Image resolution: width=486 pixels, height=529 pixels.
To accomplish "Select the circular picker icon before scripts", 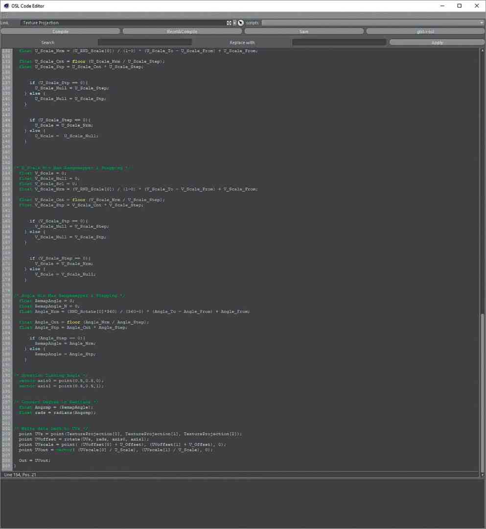I will 240,23.
